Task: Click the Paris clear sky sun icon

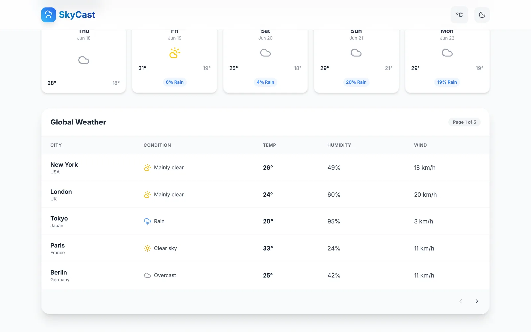Action: point(147,248)
